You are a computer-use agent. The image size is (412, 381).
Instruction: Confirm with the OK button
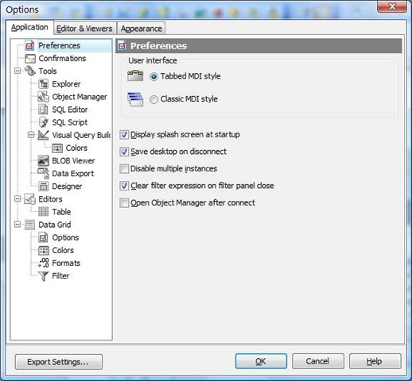tap(261, 361)
